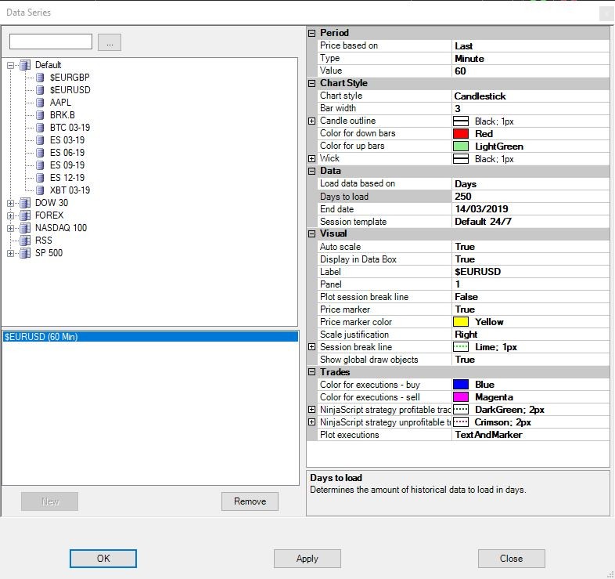This screenshot has width=615, height=579.
Task: Click the Candle outline pen style preview
Action: [461, 121]
